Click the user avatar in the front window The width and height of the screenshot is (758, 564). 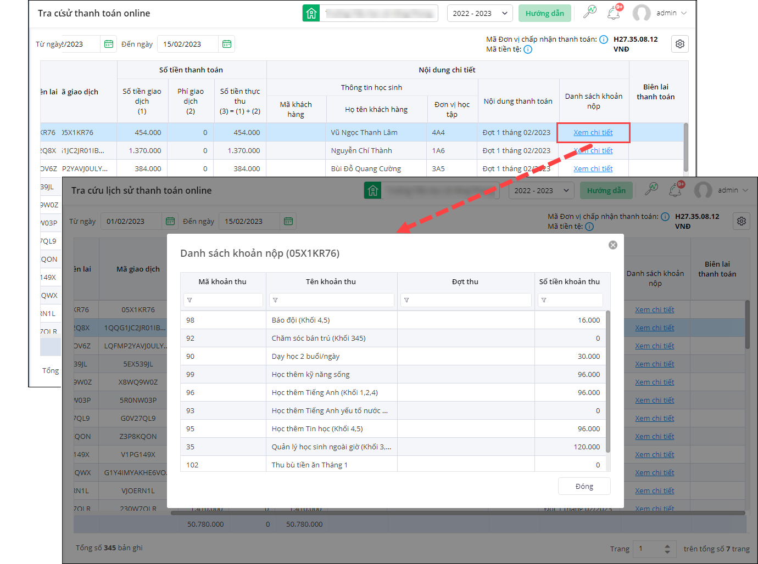point(703,190)
